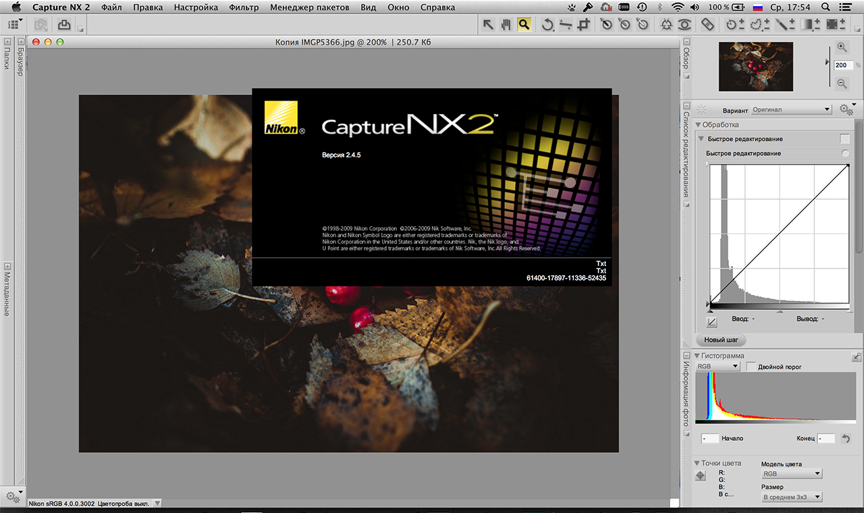This screenshot has height=513, width=864.
Task: Open the histogram RGB channel dropdown
Action: pyautogui.click(x=718, y=367)
